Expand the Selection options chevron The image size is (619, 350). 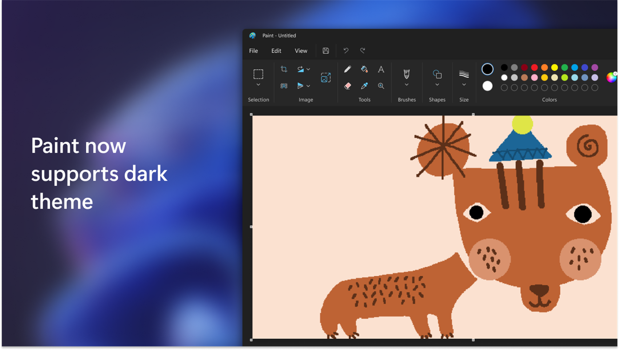(x=258, y=85)
